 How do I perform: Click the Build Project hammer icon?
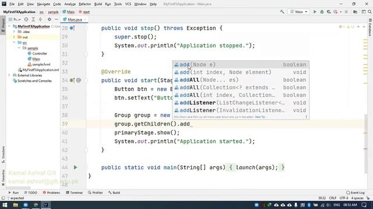(x=282, y=12)
